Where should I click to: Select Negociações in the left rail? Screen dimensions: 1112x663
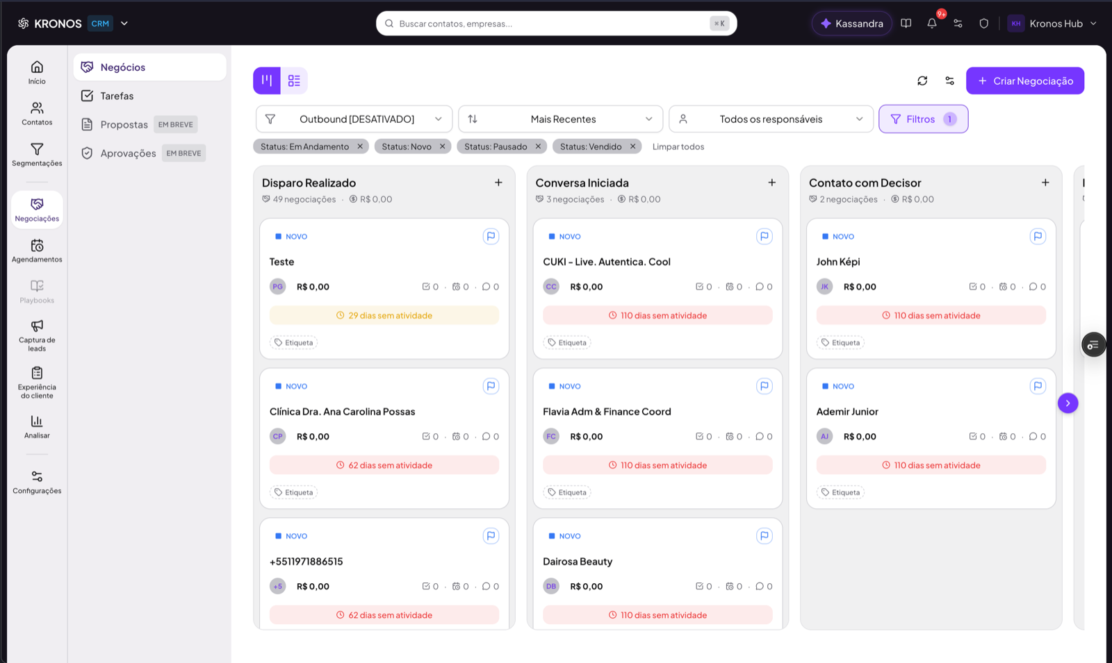[37, 210]
